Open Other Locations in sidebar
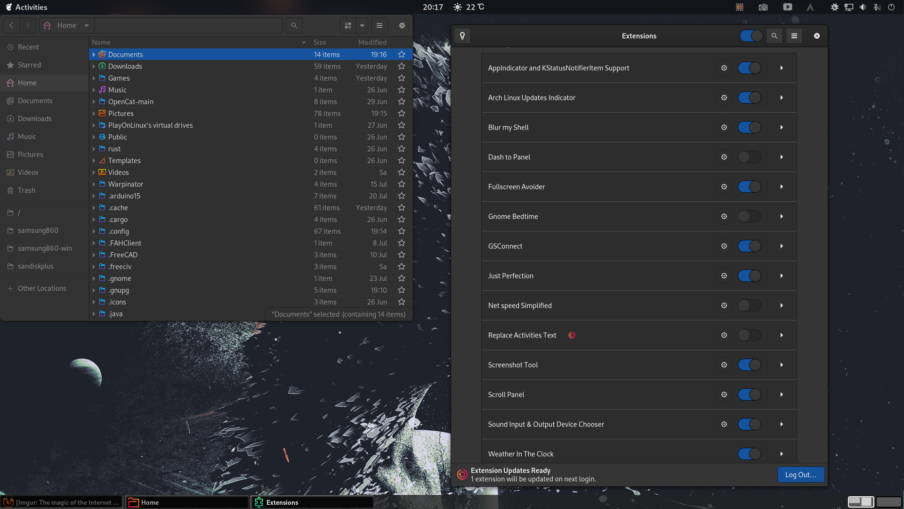The image size is (904, 509). (42, 288)
